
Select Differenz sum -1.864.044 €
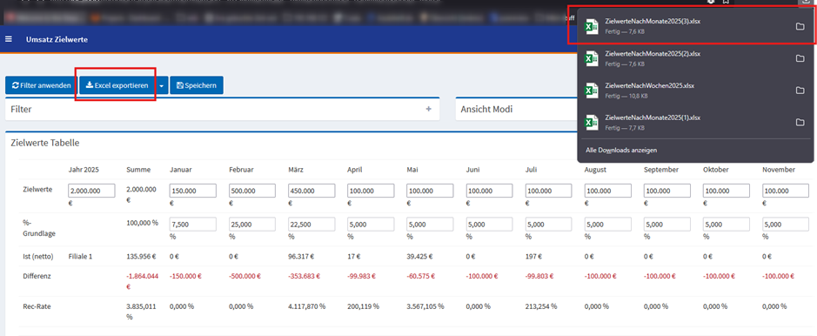tap(141, 281)
